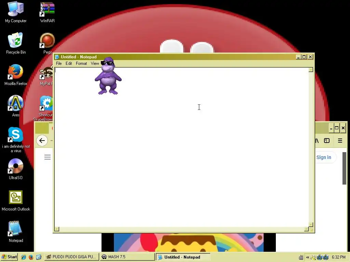Image resolution: width=350 pixels, height=262 pixels.
Task: Open the Notepad View menu
Action: (x=95, y=63)
